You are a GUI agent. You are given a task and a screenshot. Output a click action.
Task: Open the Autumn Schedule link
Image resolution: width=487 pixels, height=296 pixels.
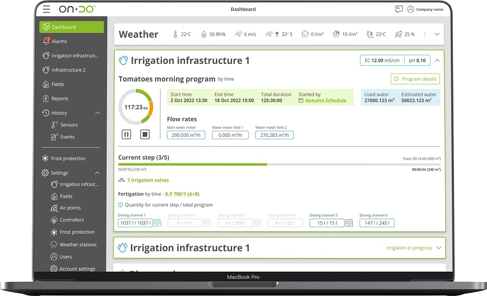click(x=325, y=101)
